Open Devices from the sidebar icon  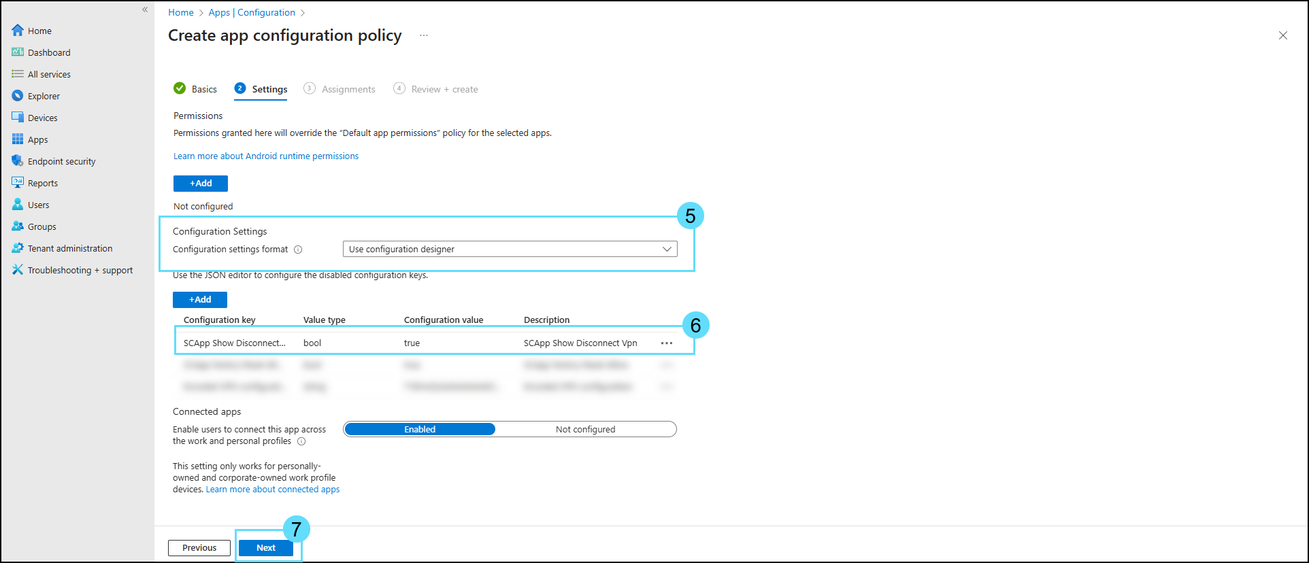tap(18, 118)
